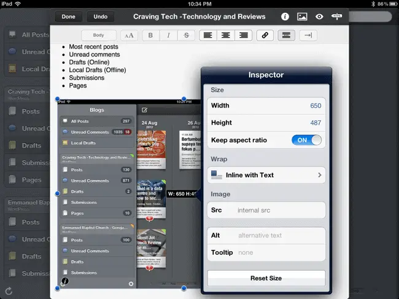Click the Bluetooth icon in the status bar

373,4
